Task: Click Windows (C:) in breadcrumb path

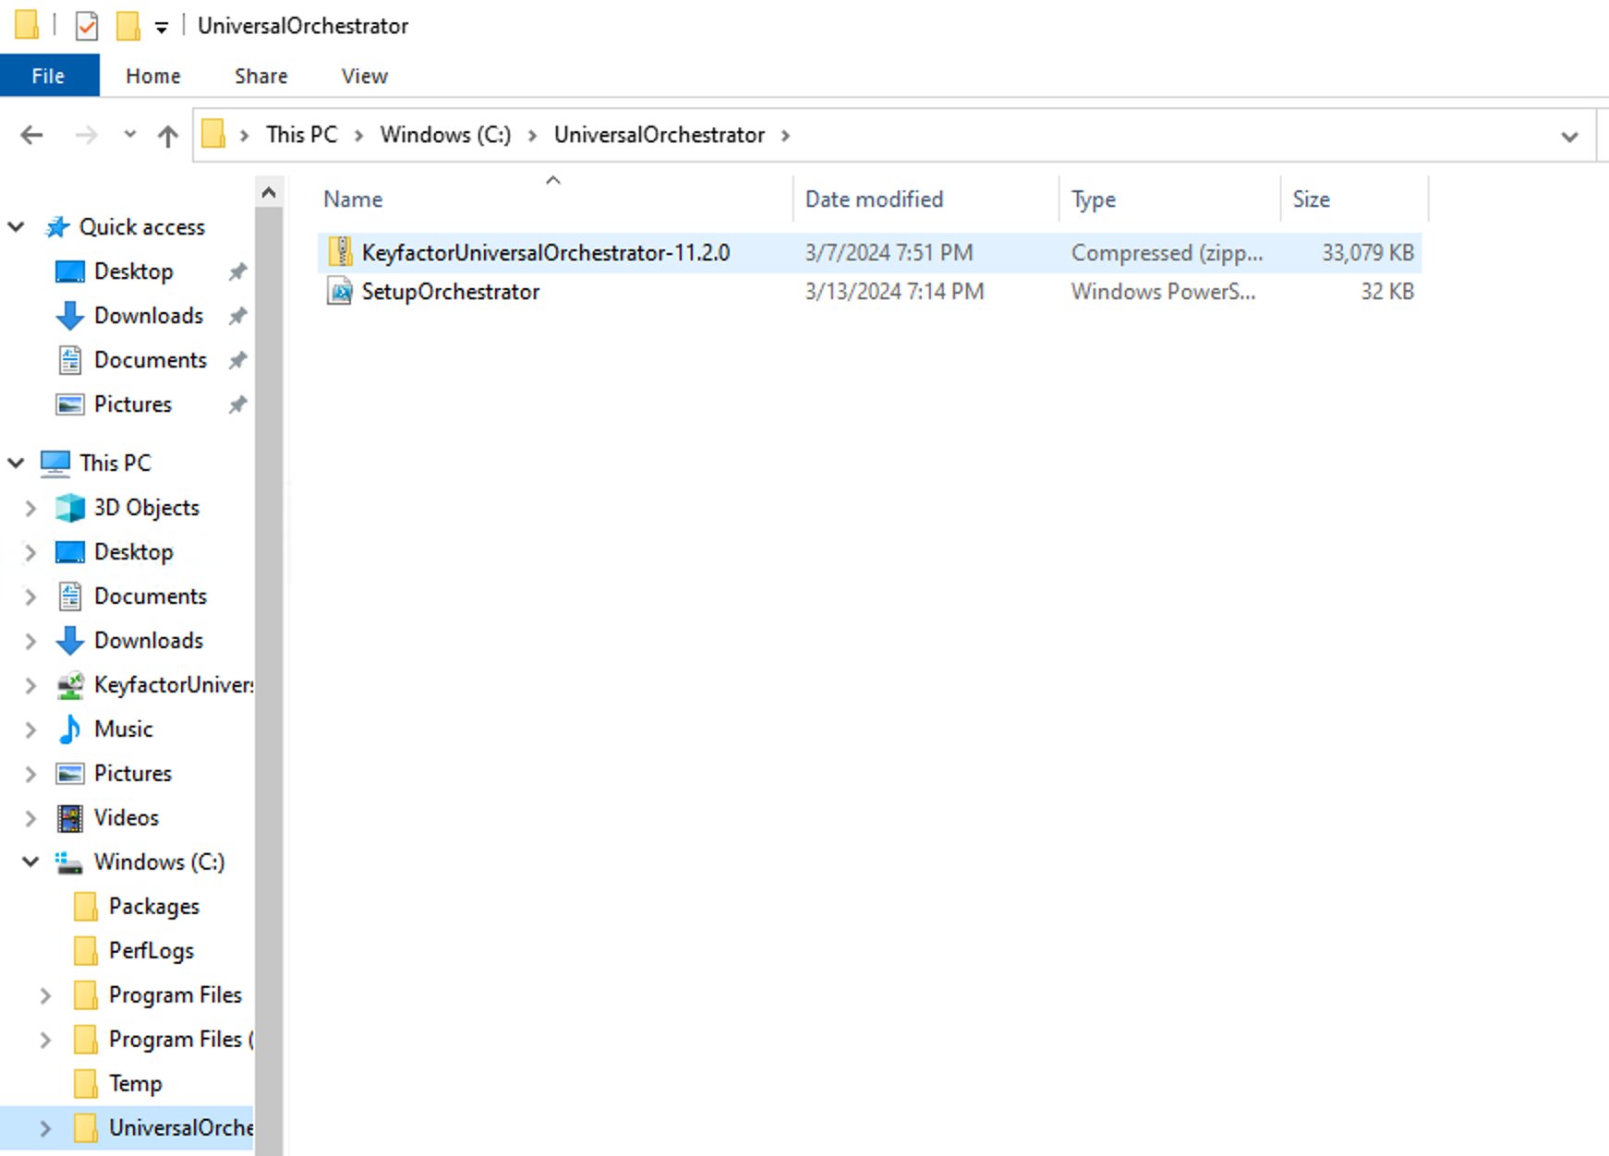Action: [x=445, y=135]
